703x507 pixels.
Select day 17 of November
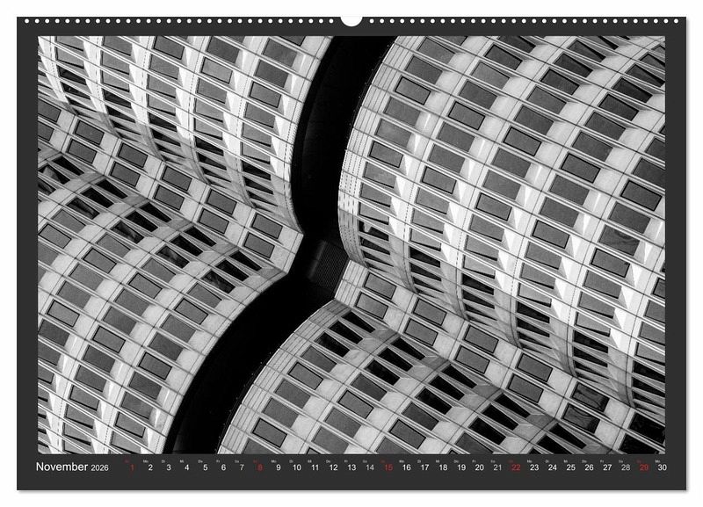pos(424,467)
